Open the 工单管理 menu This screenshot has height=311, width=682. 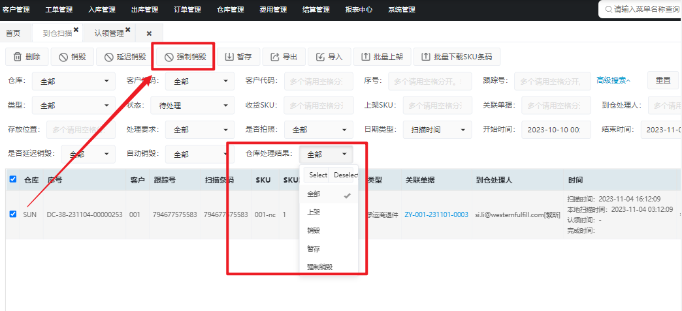pos(59,9)
